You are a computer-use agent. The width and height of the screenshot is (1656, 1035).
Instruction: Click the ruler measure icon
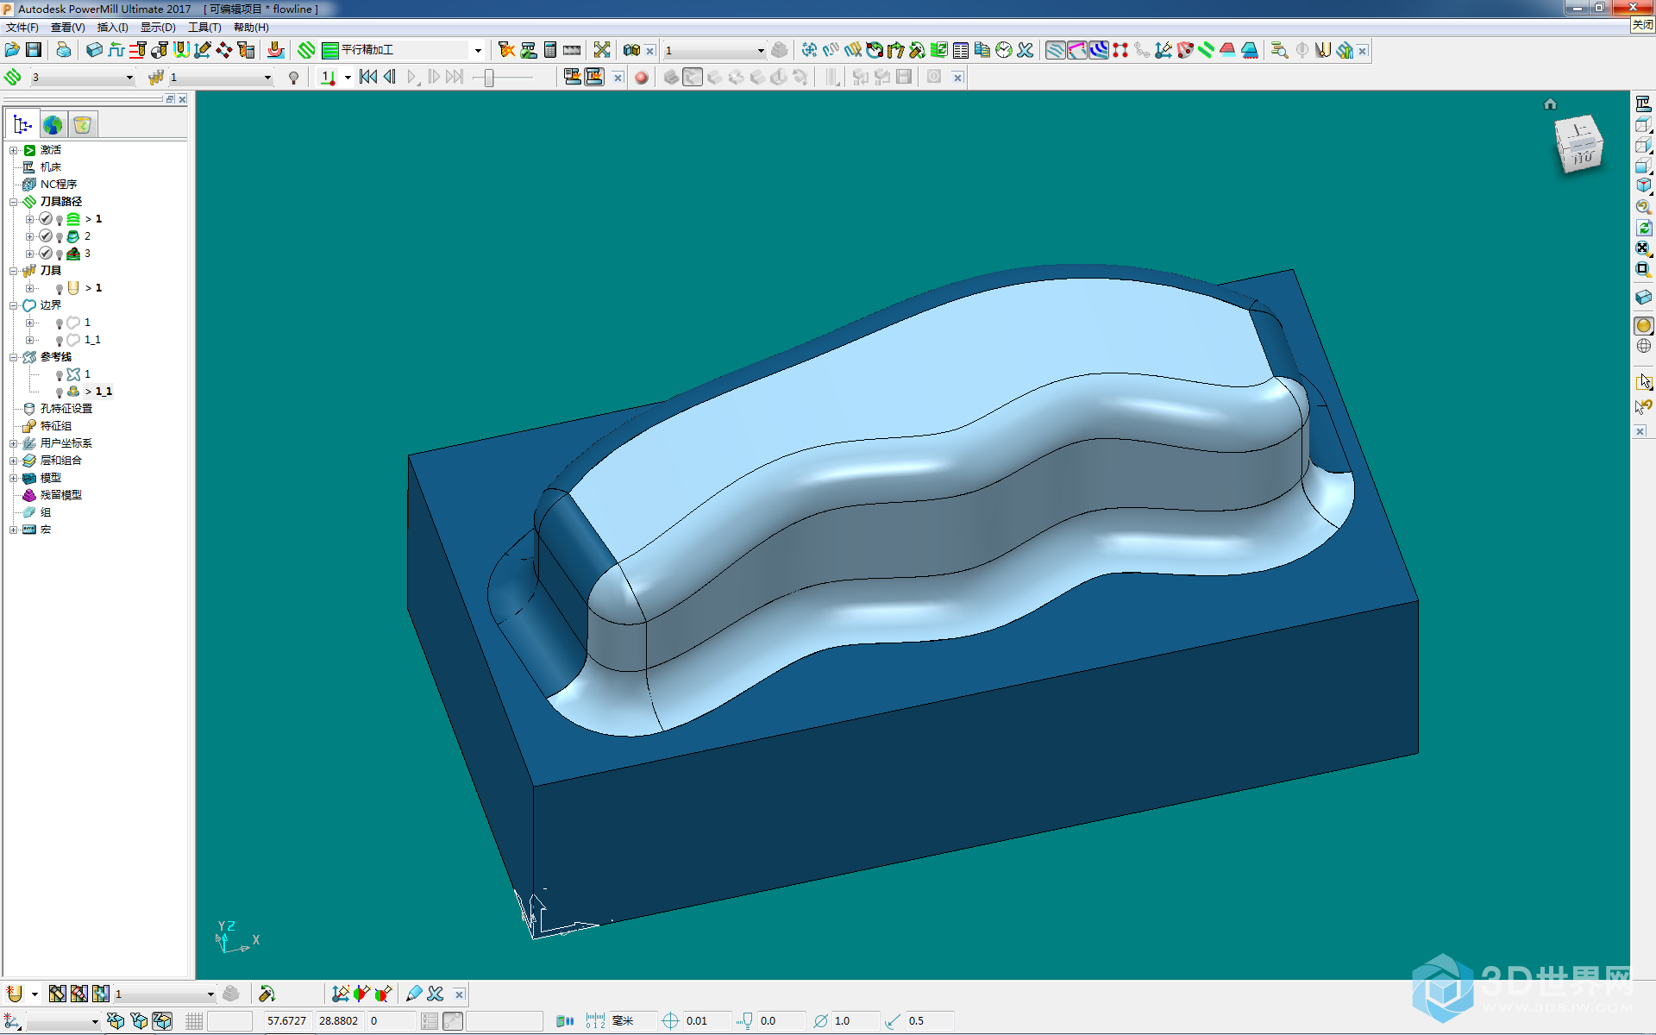572,50
